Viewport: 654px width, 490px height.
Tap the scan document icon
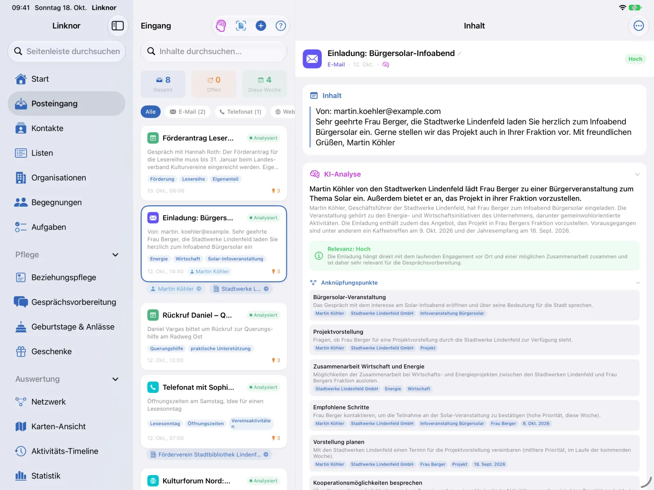coord(241,26)
